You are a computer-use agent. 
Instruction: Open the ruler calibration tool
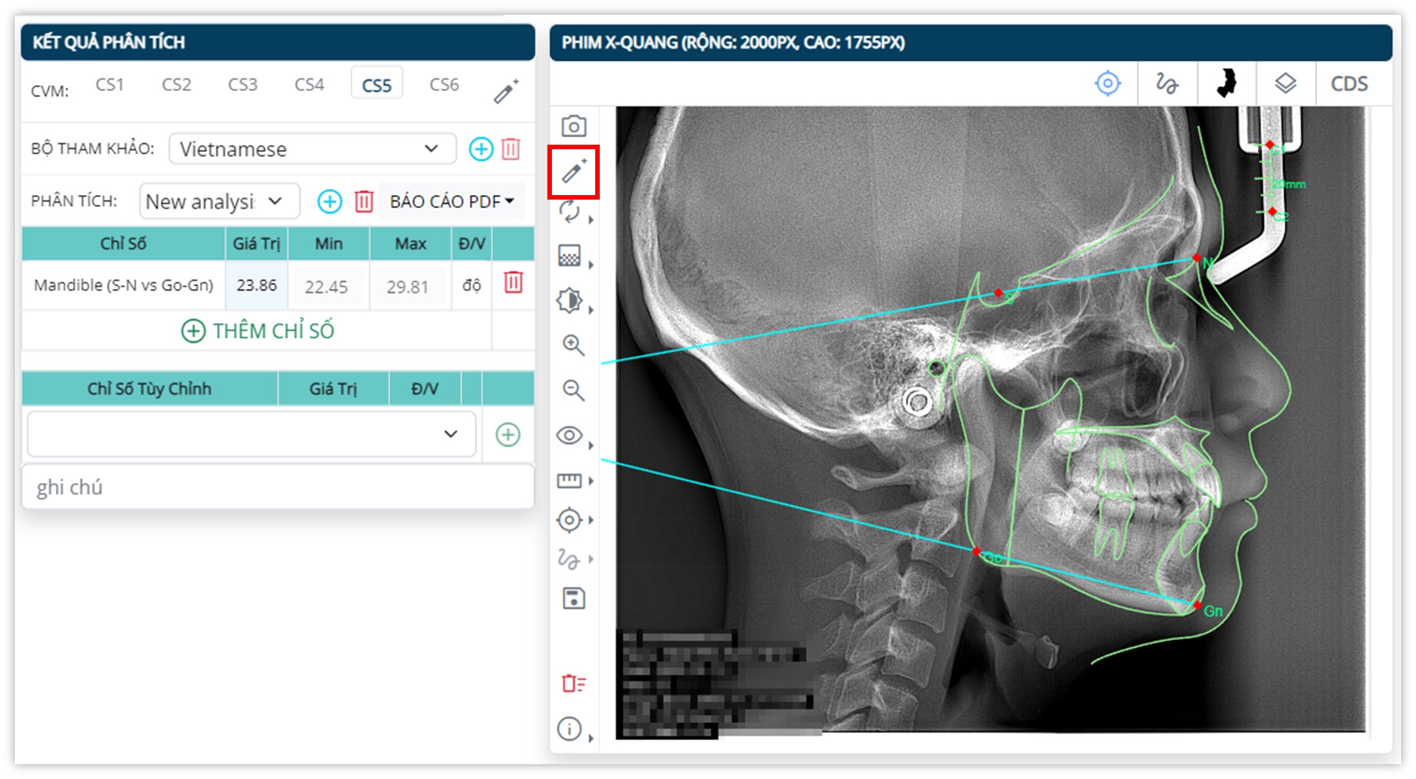pyautogui.click(x=569, y=481)
